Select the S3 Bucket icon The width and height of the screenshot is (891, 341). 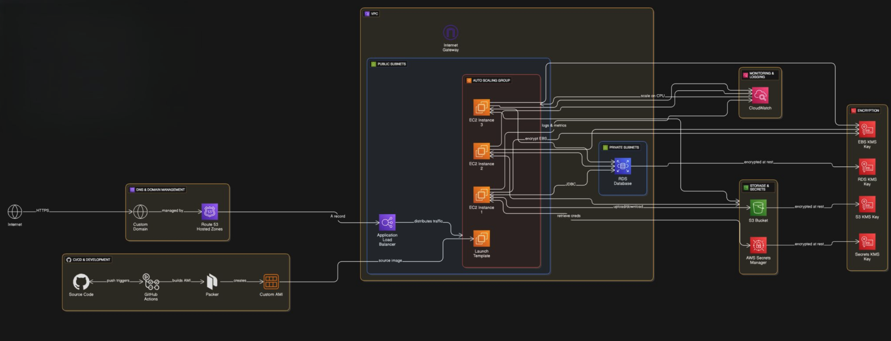coord(758,207)
